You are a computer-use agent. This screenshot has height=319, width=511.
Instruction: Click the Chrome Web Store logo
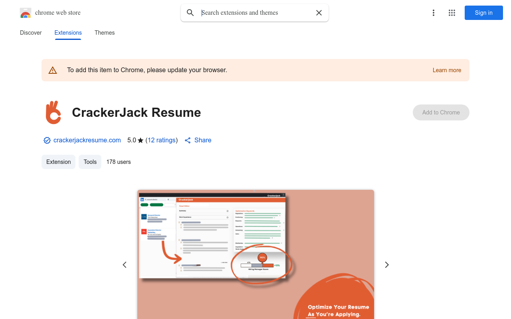[x=26, y=13]
